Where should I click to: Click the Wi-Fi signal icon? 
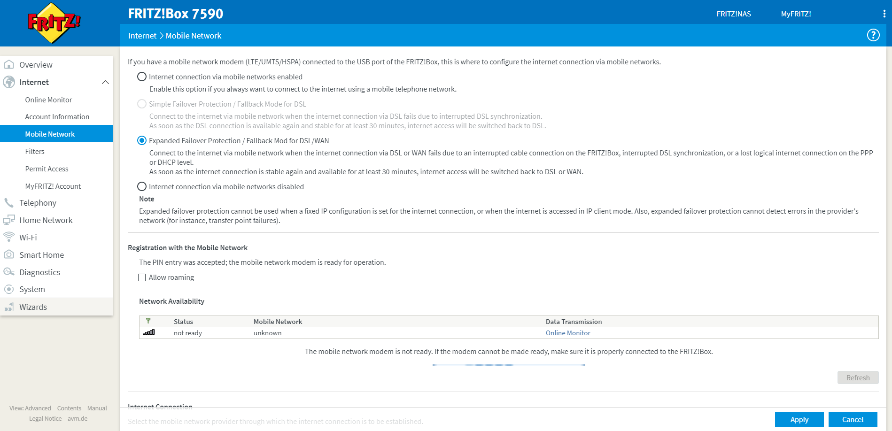[x=9, y=238]
